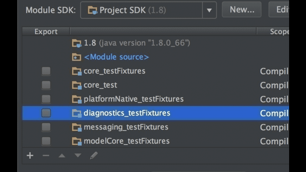Click the Export column header

click(x=46, y=32)
